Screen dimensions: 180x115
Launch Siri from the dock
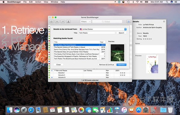pyautogui.click(x=17, y=110)
